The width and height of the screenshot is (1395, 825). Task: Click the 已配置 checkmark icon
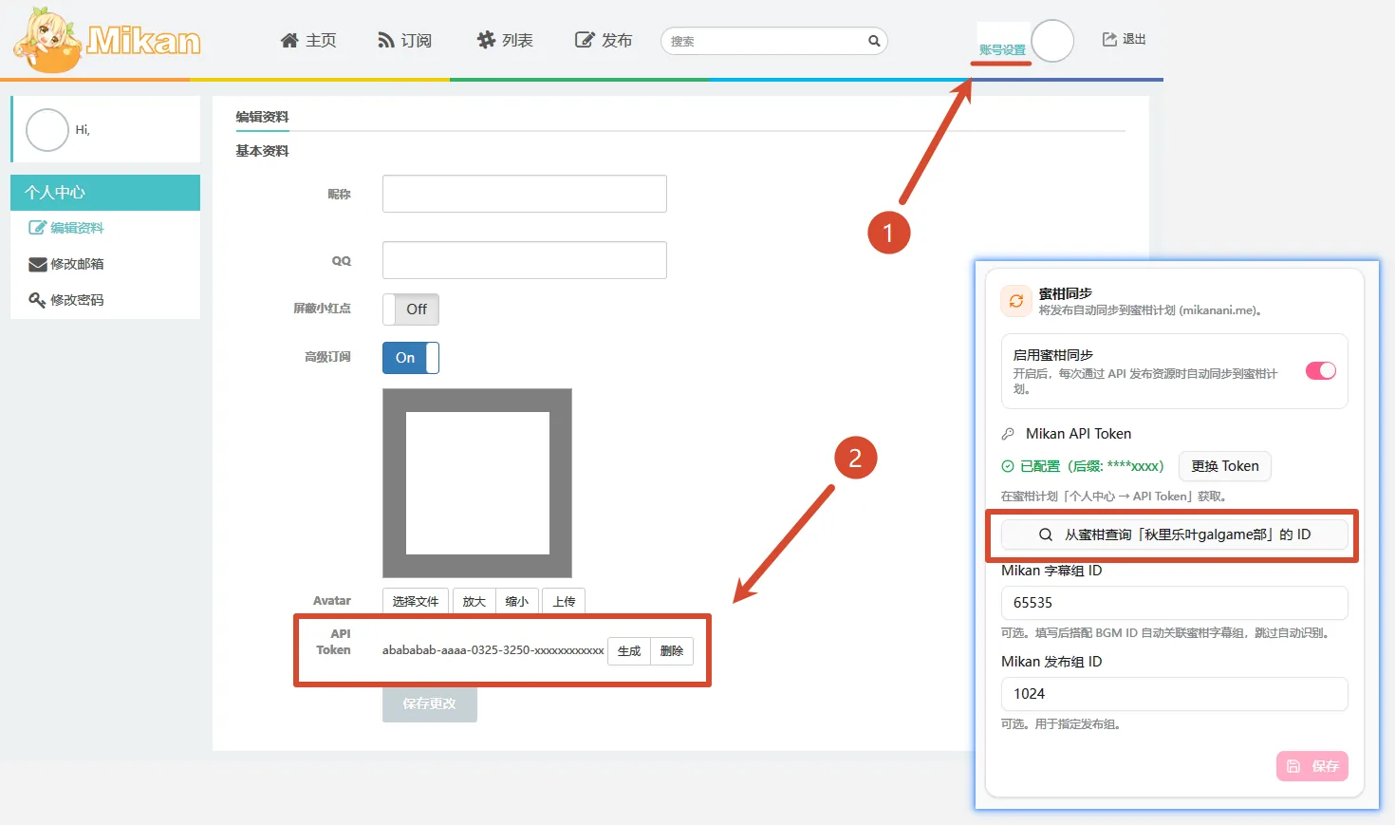(x=1008, y=466)
